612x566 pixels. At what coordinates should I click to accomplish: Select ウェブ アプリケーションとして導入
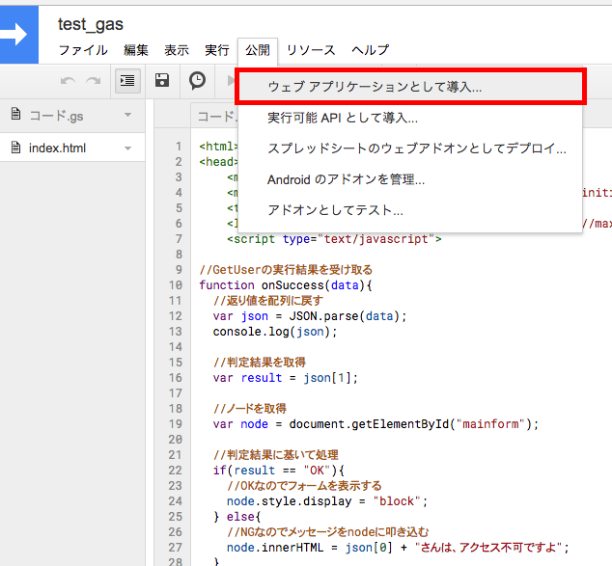tap(410, 87)
